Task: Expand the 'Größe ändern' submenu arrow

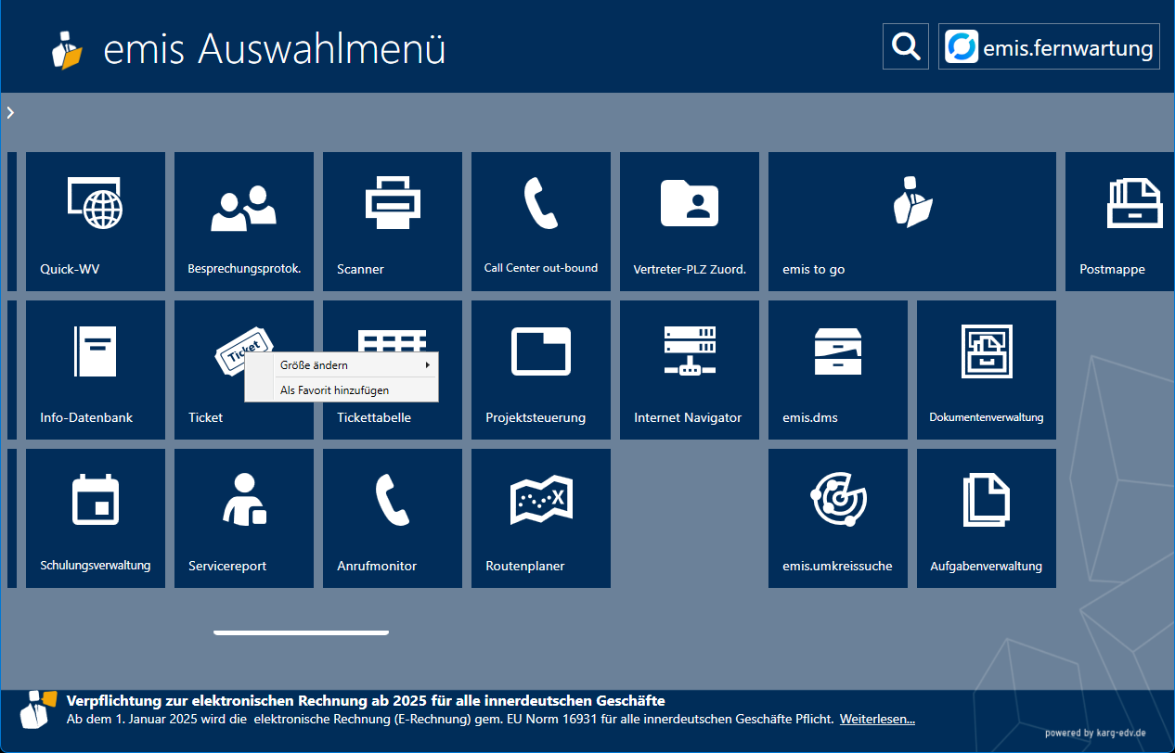Action: point(427,365)
